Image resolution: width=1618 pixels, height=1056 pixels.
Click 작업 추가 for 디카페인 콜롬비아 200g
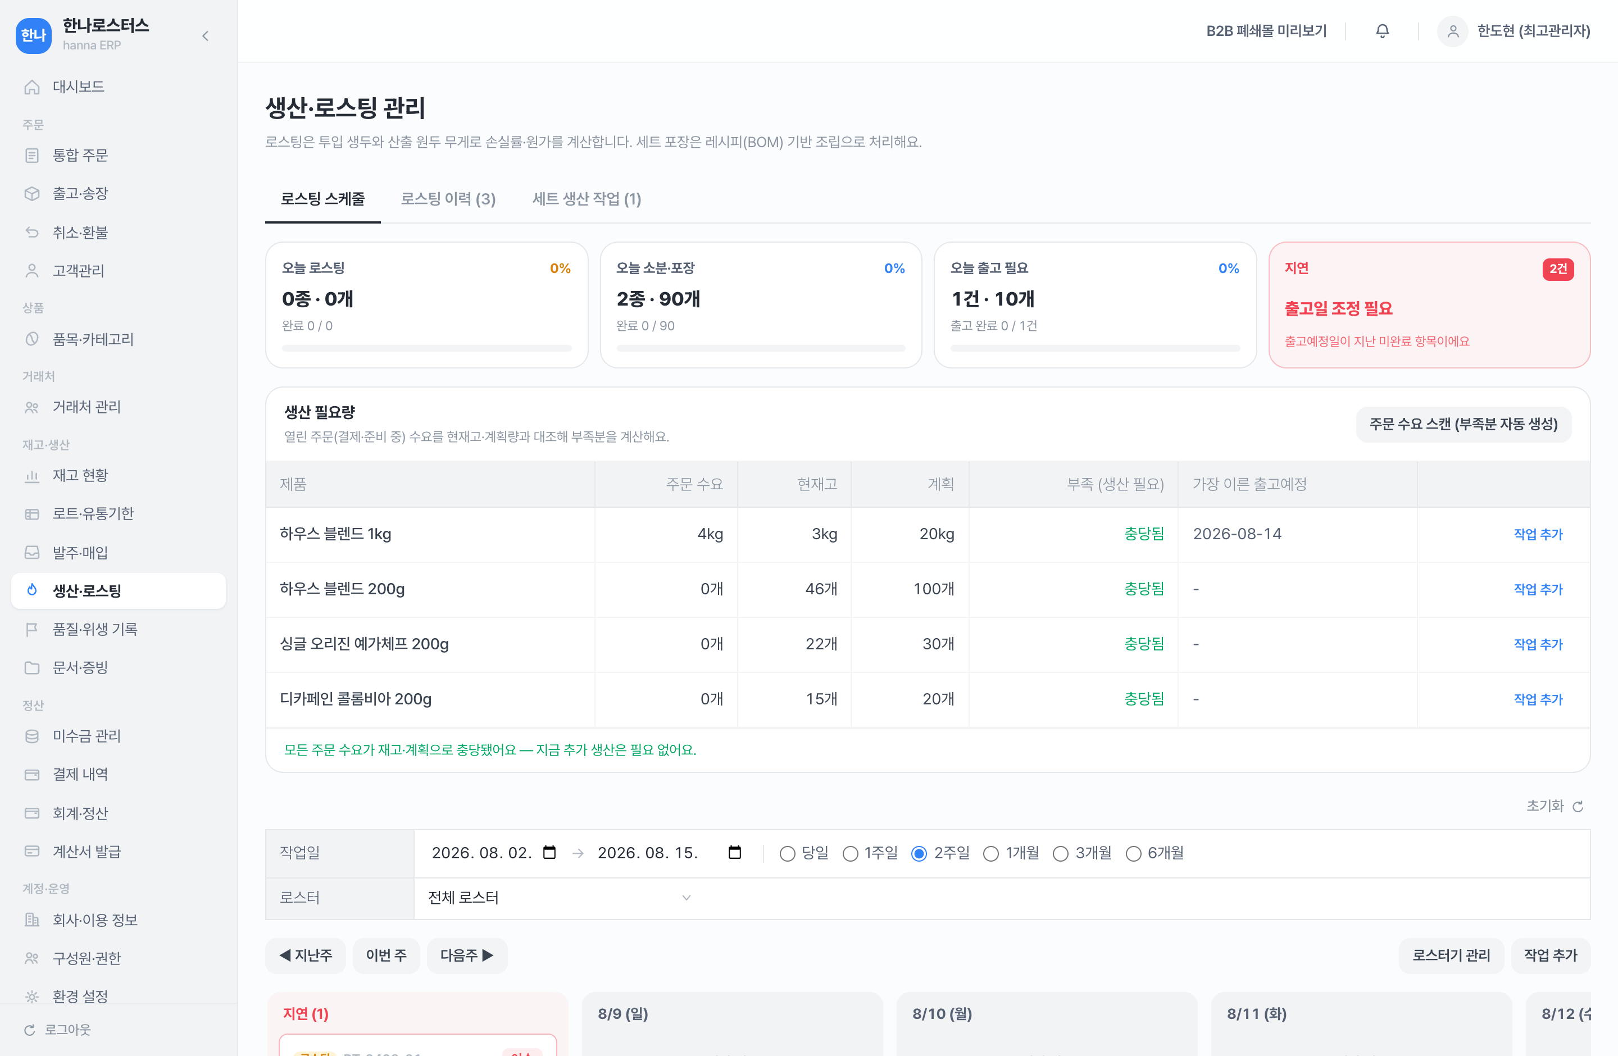coord(1538,699)
